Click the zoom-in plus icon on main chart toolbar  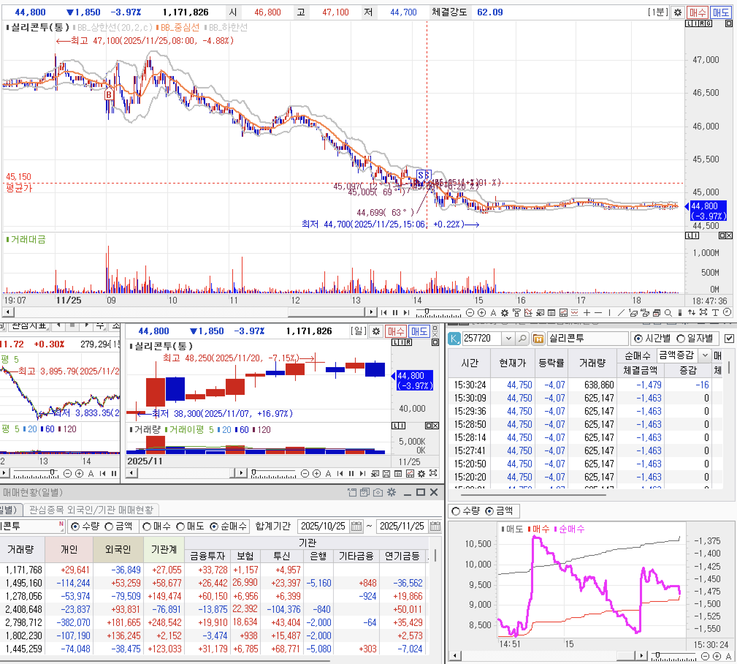[482, 313]
